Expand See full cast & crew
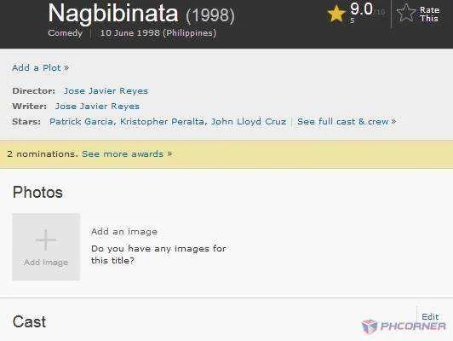Screen dimensions: 453x341 (347, 121)
